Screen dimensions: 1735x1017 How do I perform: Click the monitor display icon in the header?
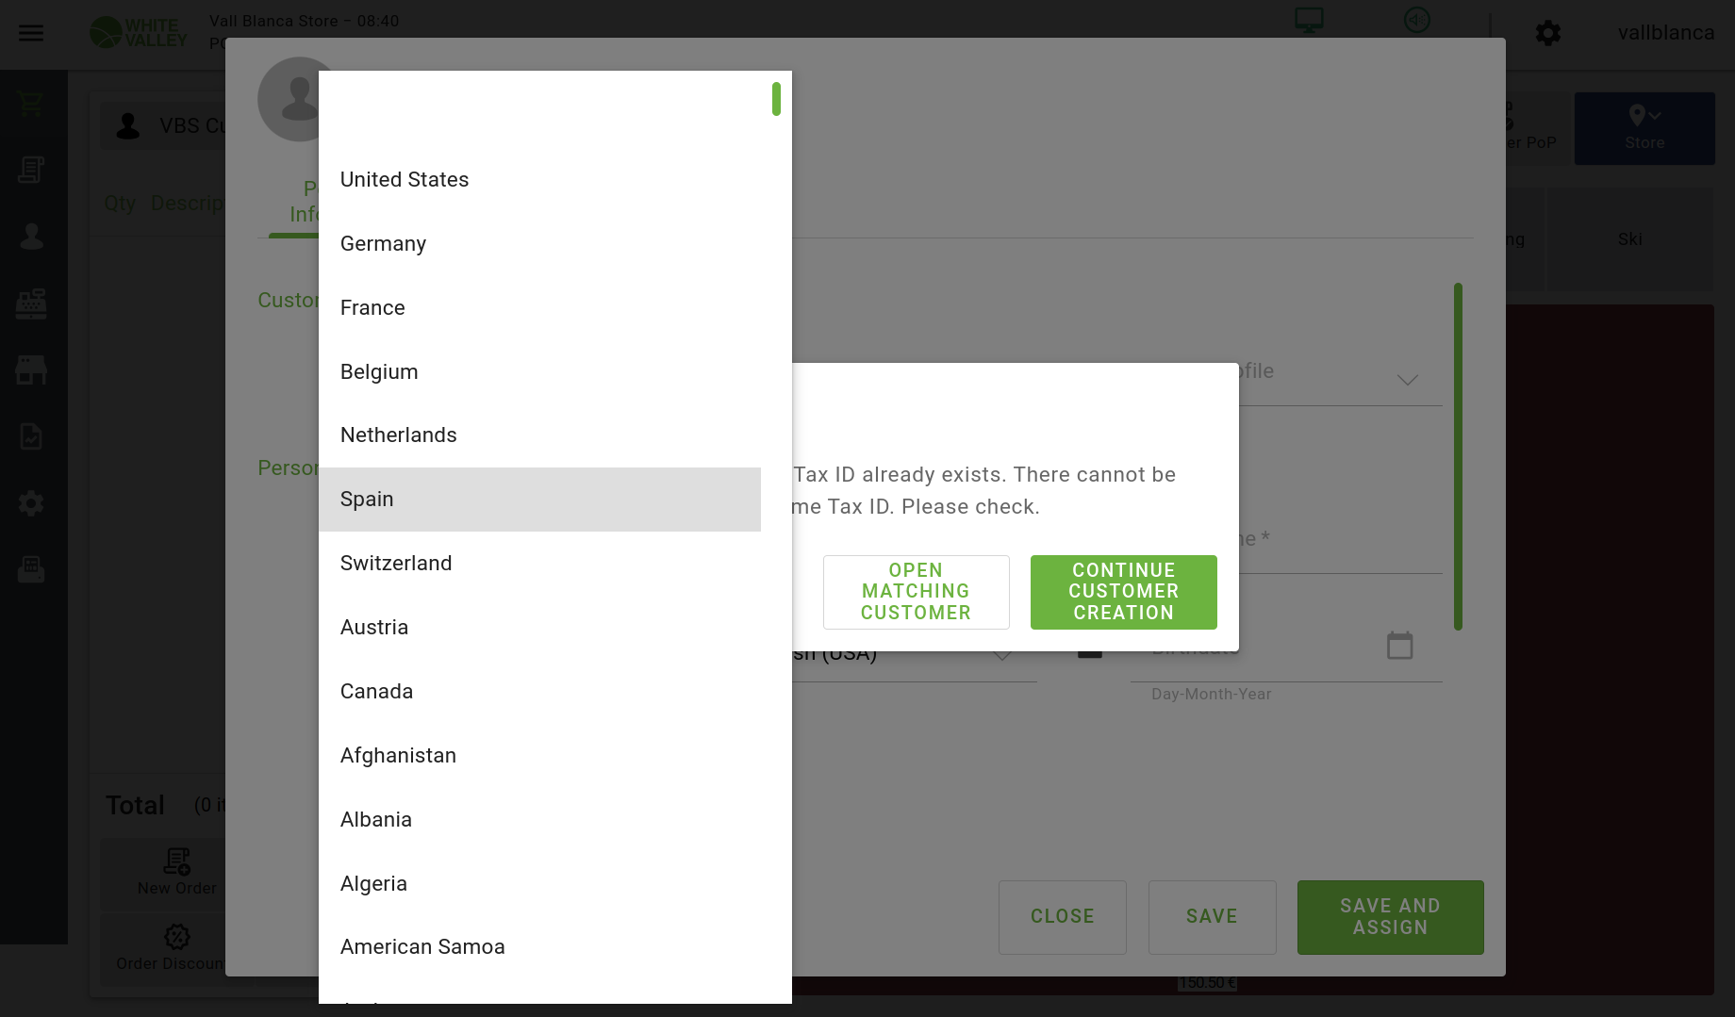point(1309,20)
